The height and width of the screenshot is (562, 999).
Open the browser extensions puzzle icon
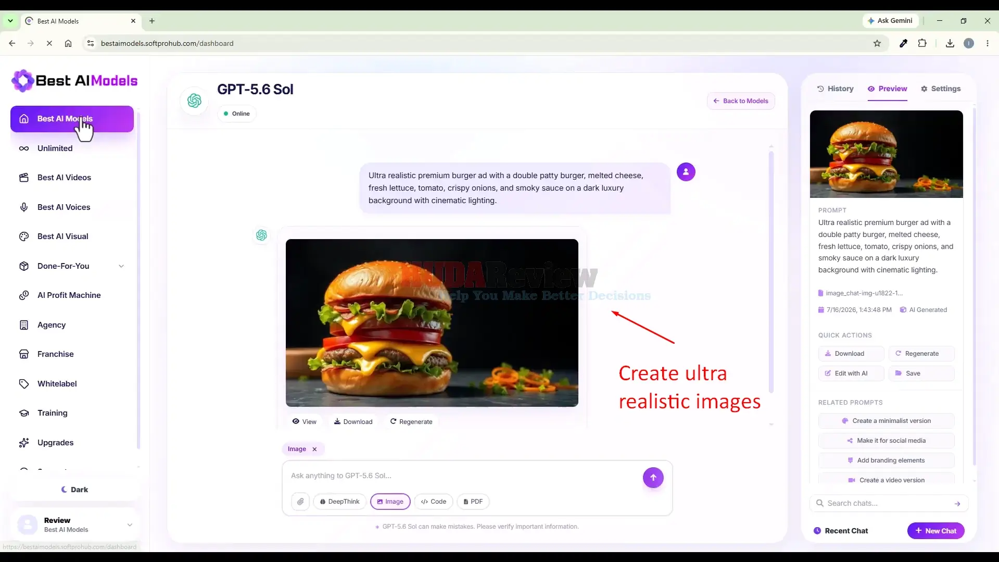click(x=922, y=43)
